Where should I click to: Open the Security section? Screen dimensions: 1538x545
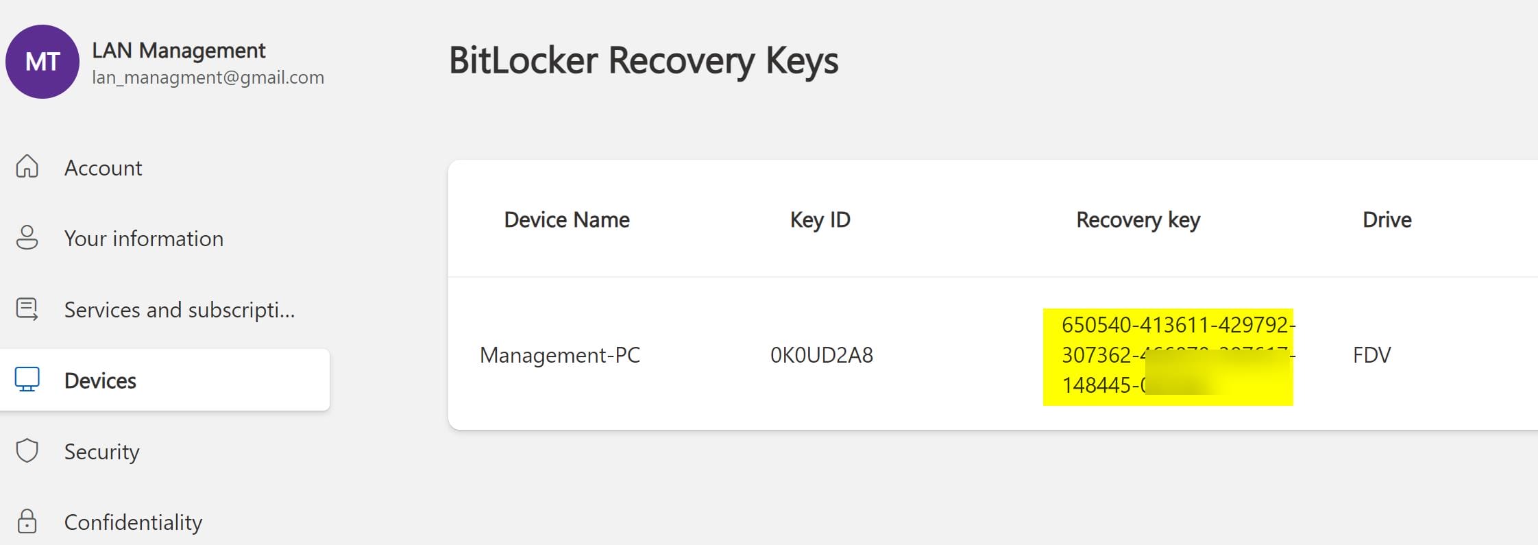[x=102, y=452]
